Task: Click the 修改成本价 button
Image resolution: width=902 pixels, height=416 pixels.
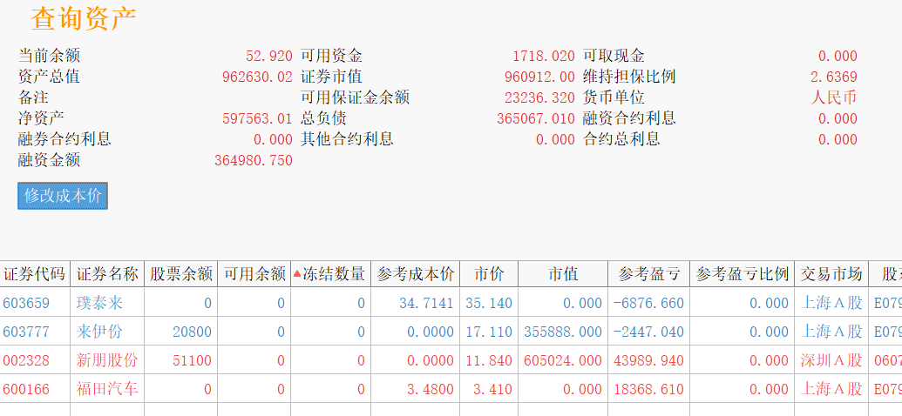Action: coord(63,196)
